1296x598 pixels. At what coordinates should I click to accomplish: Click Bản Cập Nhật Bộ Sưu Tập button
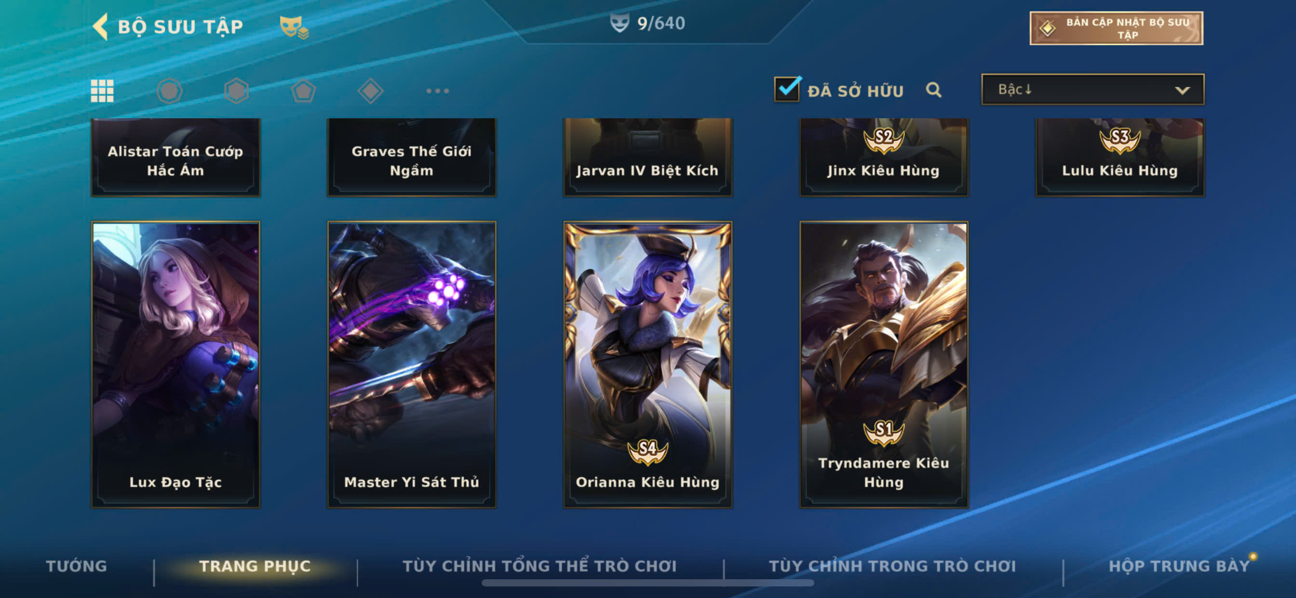(1116, 28)
